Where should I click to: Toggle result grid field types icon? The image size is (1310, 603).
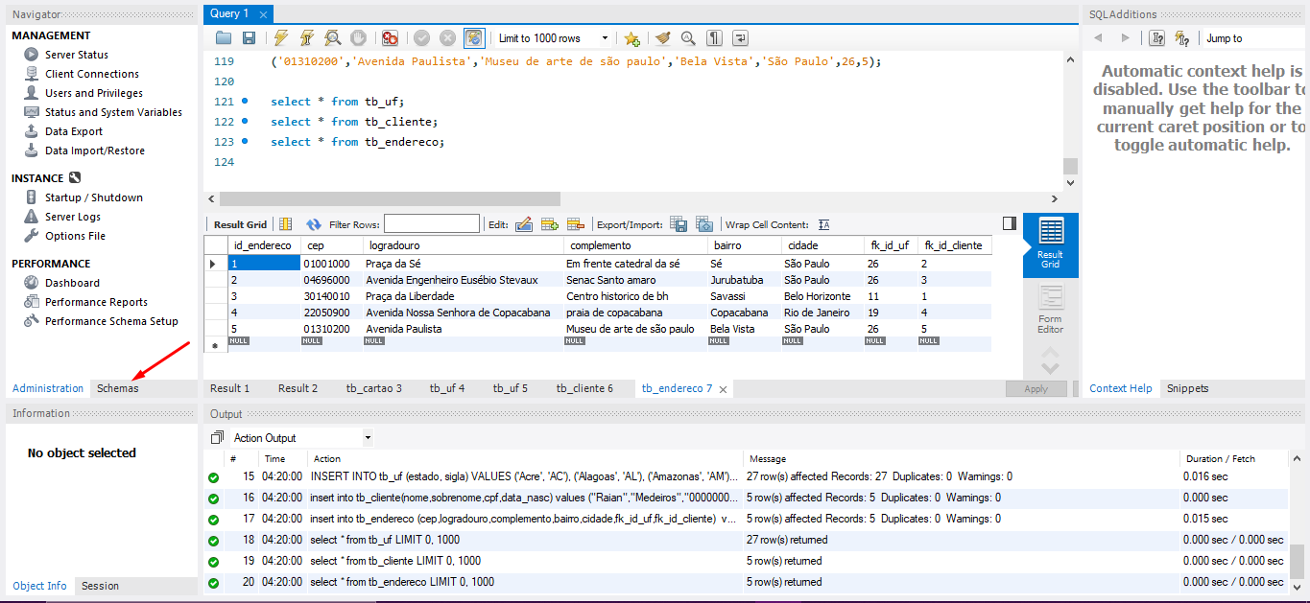[285, 224]
